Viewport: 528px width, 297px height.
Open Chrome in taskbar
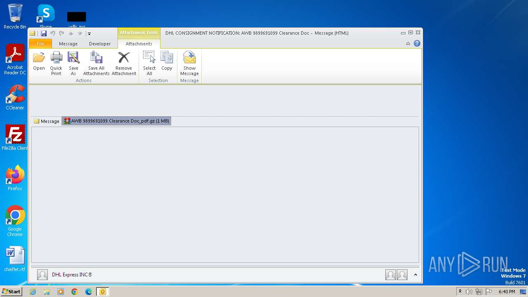75,292
